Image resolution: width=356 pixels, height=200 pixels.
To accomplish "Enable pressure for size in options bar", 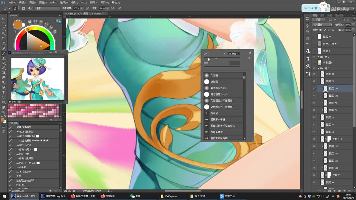I will coord(120,8).
